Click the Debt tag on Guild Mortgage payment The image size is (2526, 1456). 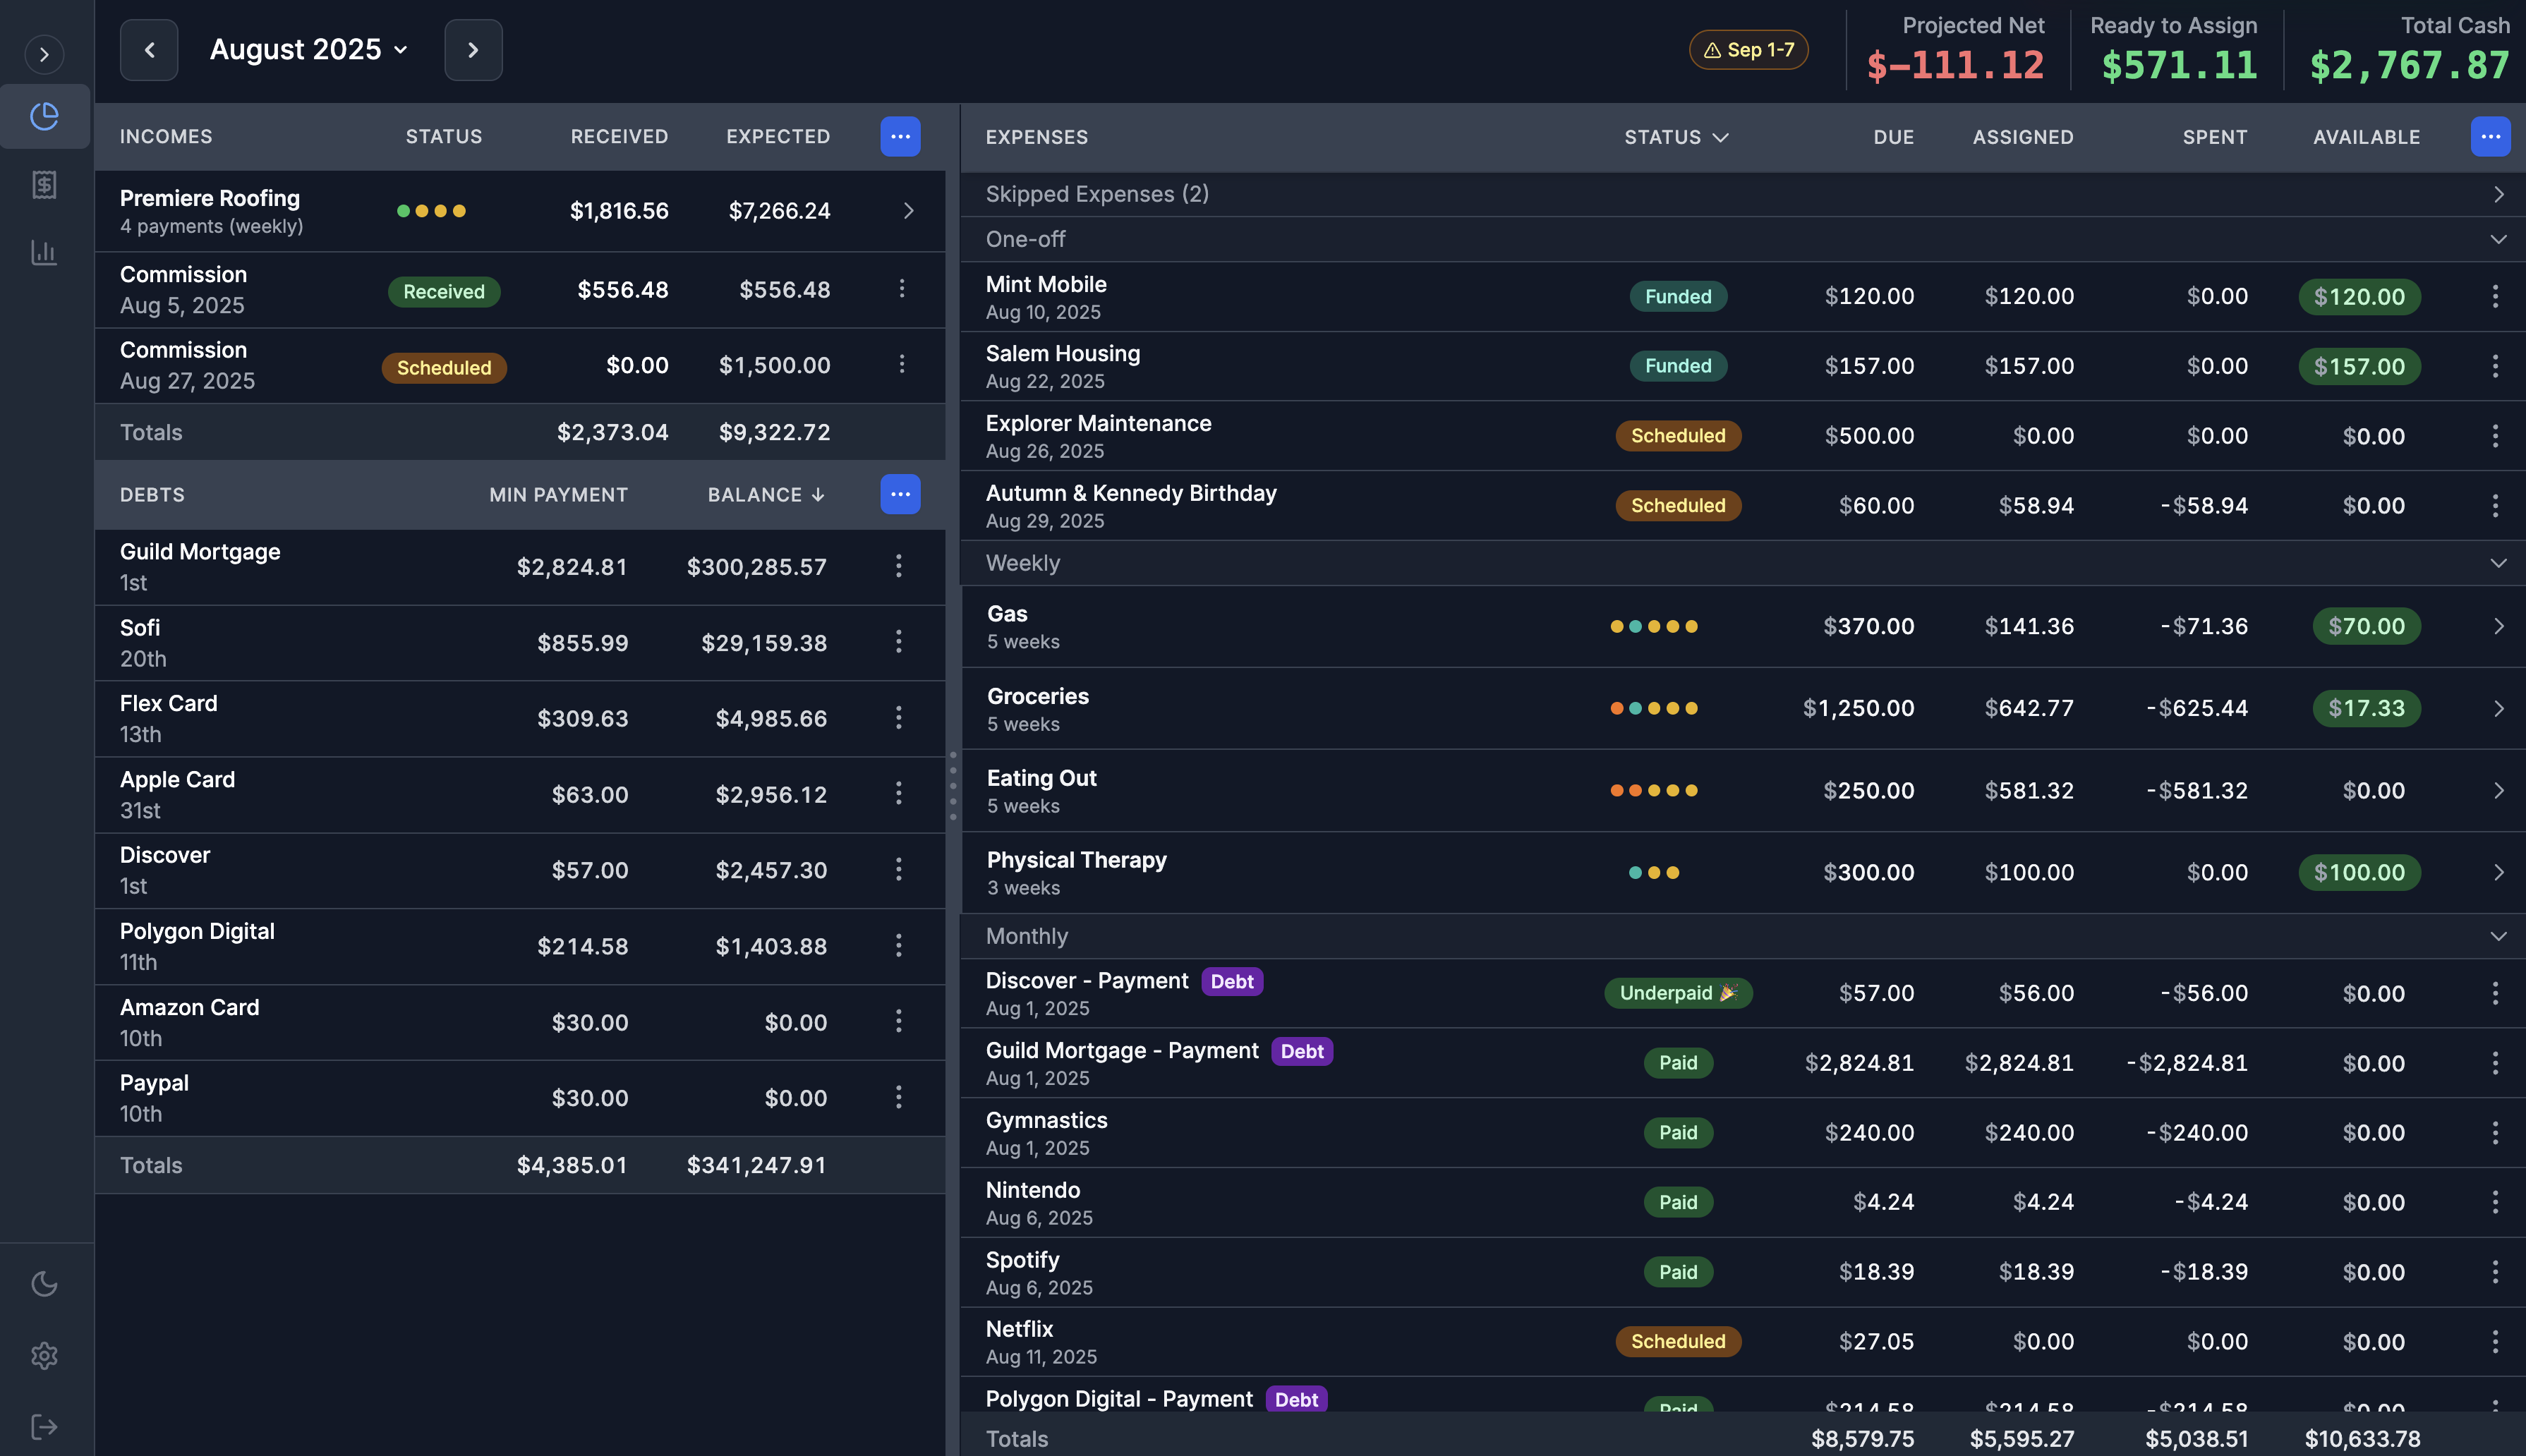tap(1302, 1051)
